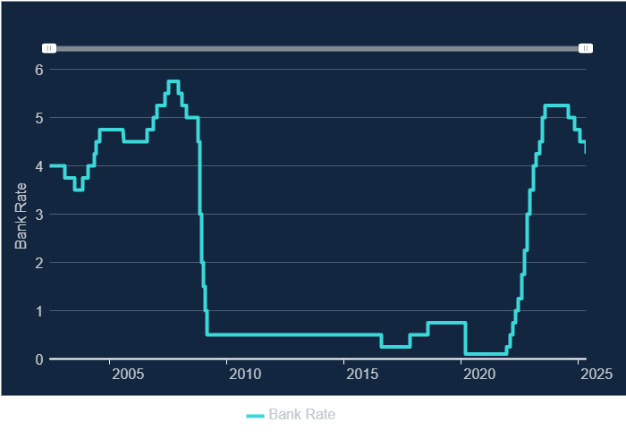Click the cyan legend line swatch

(x=255, y=416)
